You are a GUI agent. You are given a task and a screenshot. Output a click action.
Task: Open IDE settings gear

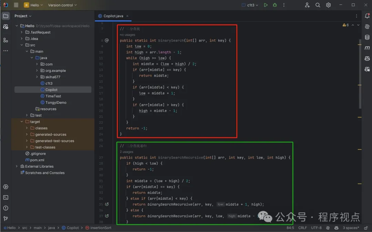coord(328,5)
